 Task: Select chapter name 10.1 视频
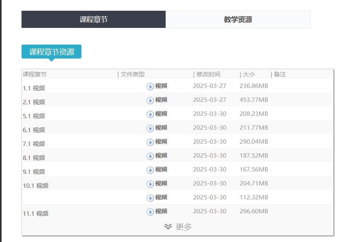36,186
